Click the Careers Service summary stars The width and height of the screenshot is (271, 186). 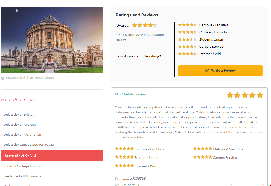point(187,47)
